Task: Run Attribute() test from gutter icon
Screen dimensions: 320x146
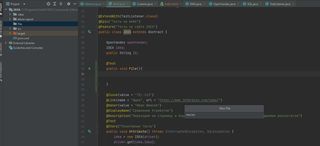Action: coord(90,132)
